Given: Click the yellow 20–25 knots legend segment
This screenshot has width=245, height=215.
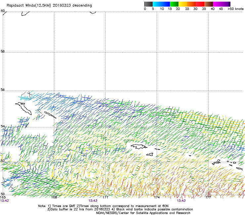Looking at the screenshot, I should (183, 4).
